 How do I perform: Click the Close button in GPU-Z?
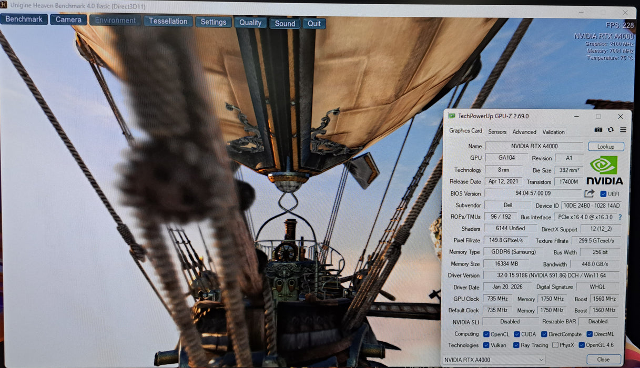tap(603, 360)
